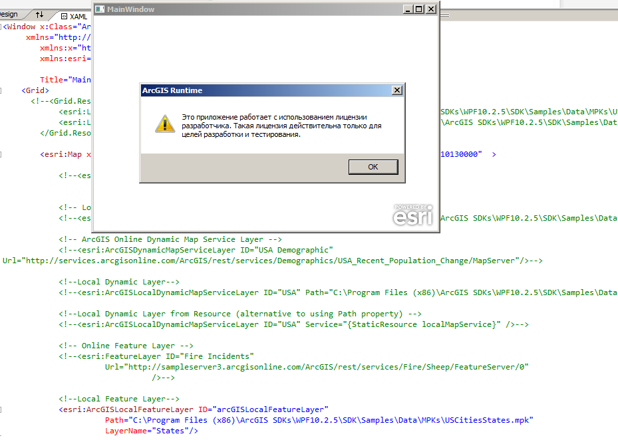
Task: Click the services.arcgisonline.com Url line
Action: point(272,261)
